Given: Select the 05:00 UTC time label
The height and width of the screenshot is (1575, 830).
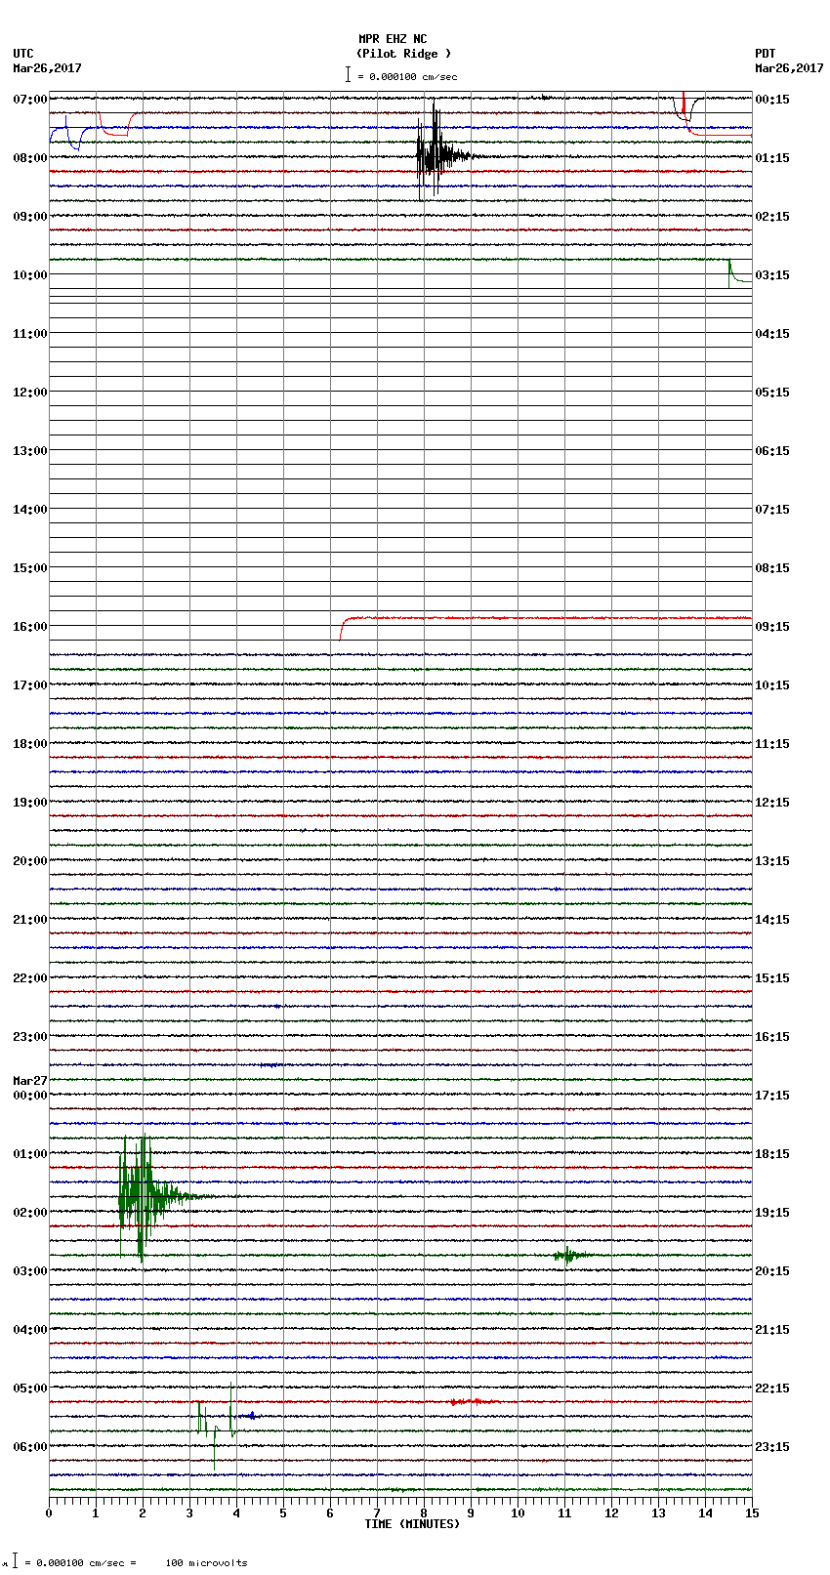Looking at the screenshot, I should [x=30, y=1388].
